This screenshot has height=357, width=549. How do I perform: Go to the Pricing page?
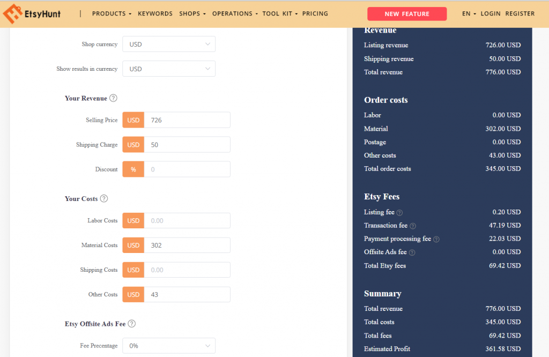pyautogui.click(x=315, y=14)
